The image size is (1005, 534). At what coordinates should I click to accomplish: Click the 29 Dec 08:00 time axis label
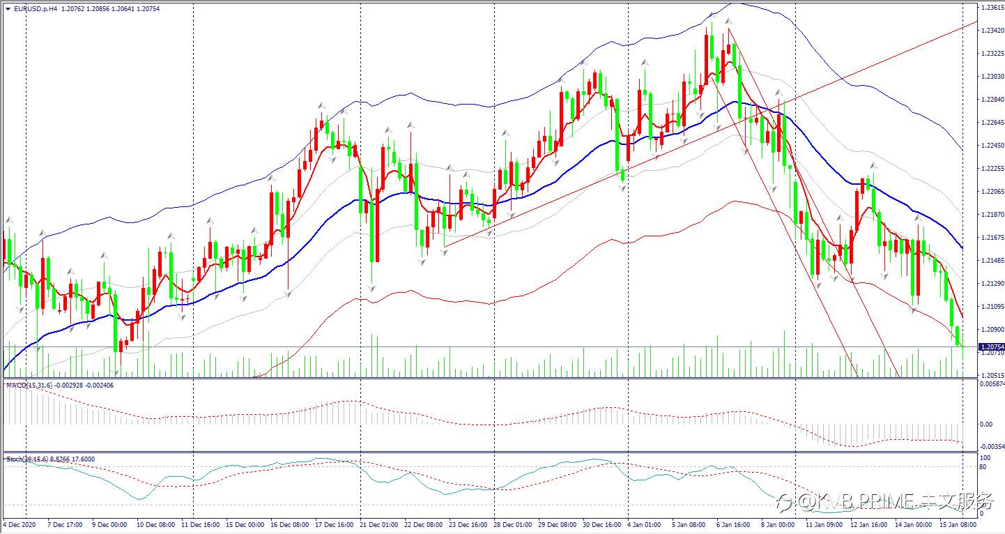[558, 525]
